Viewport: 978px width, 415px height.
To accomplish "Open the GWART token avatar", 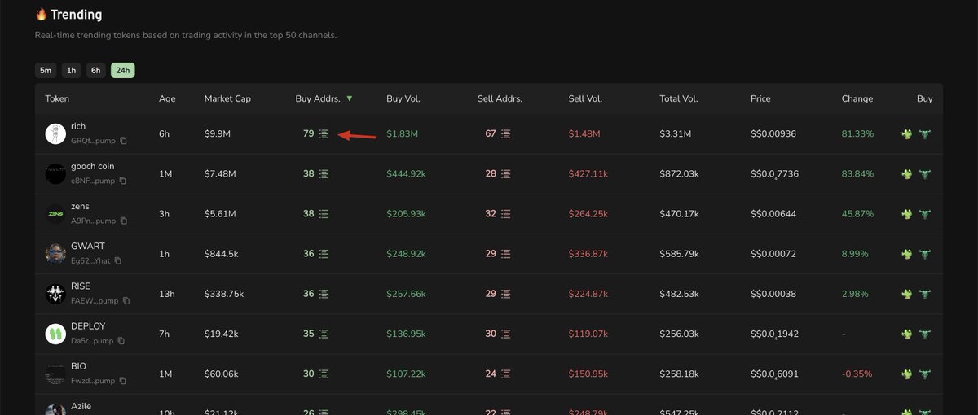I will (x=55, y=254).
